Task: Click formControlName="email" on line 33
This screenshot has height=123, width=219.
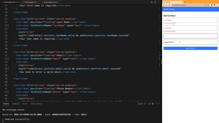Action: pyautogui.click(x=46, y=59)
